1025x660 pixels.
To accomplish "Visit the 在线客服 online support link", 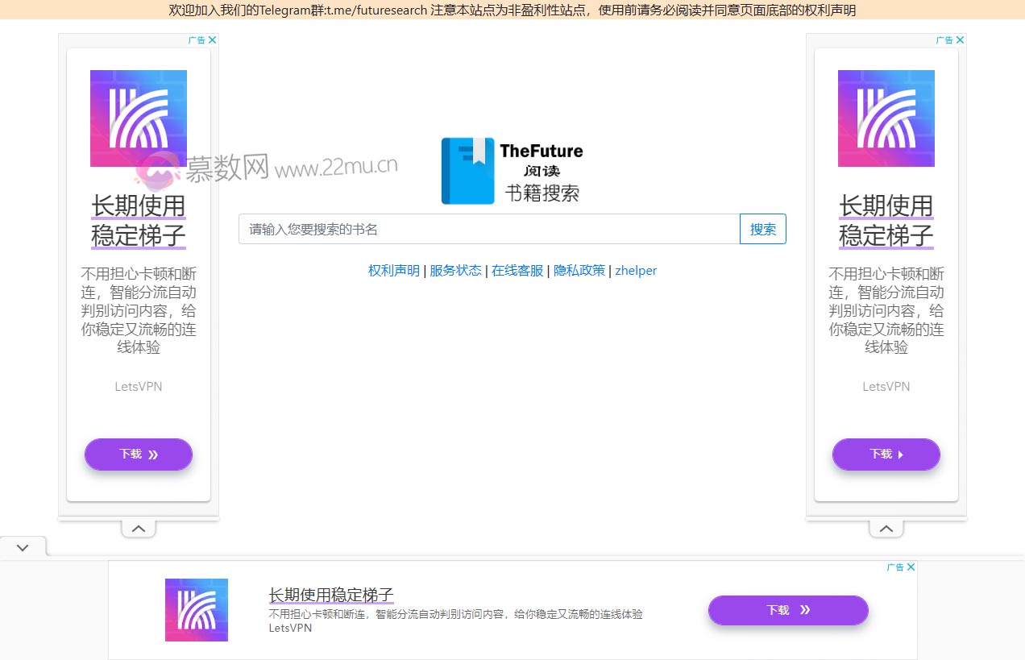I will coord(517,270).
